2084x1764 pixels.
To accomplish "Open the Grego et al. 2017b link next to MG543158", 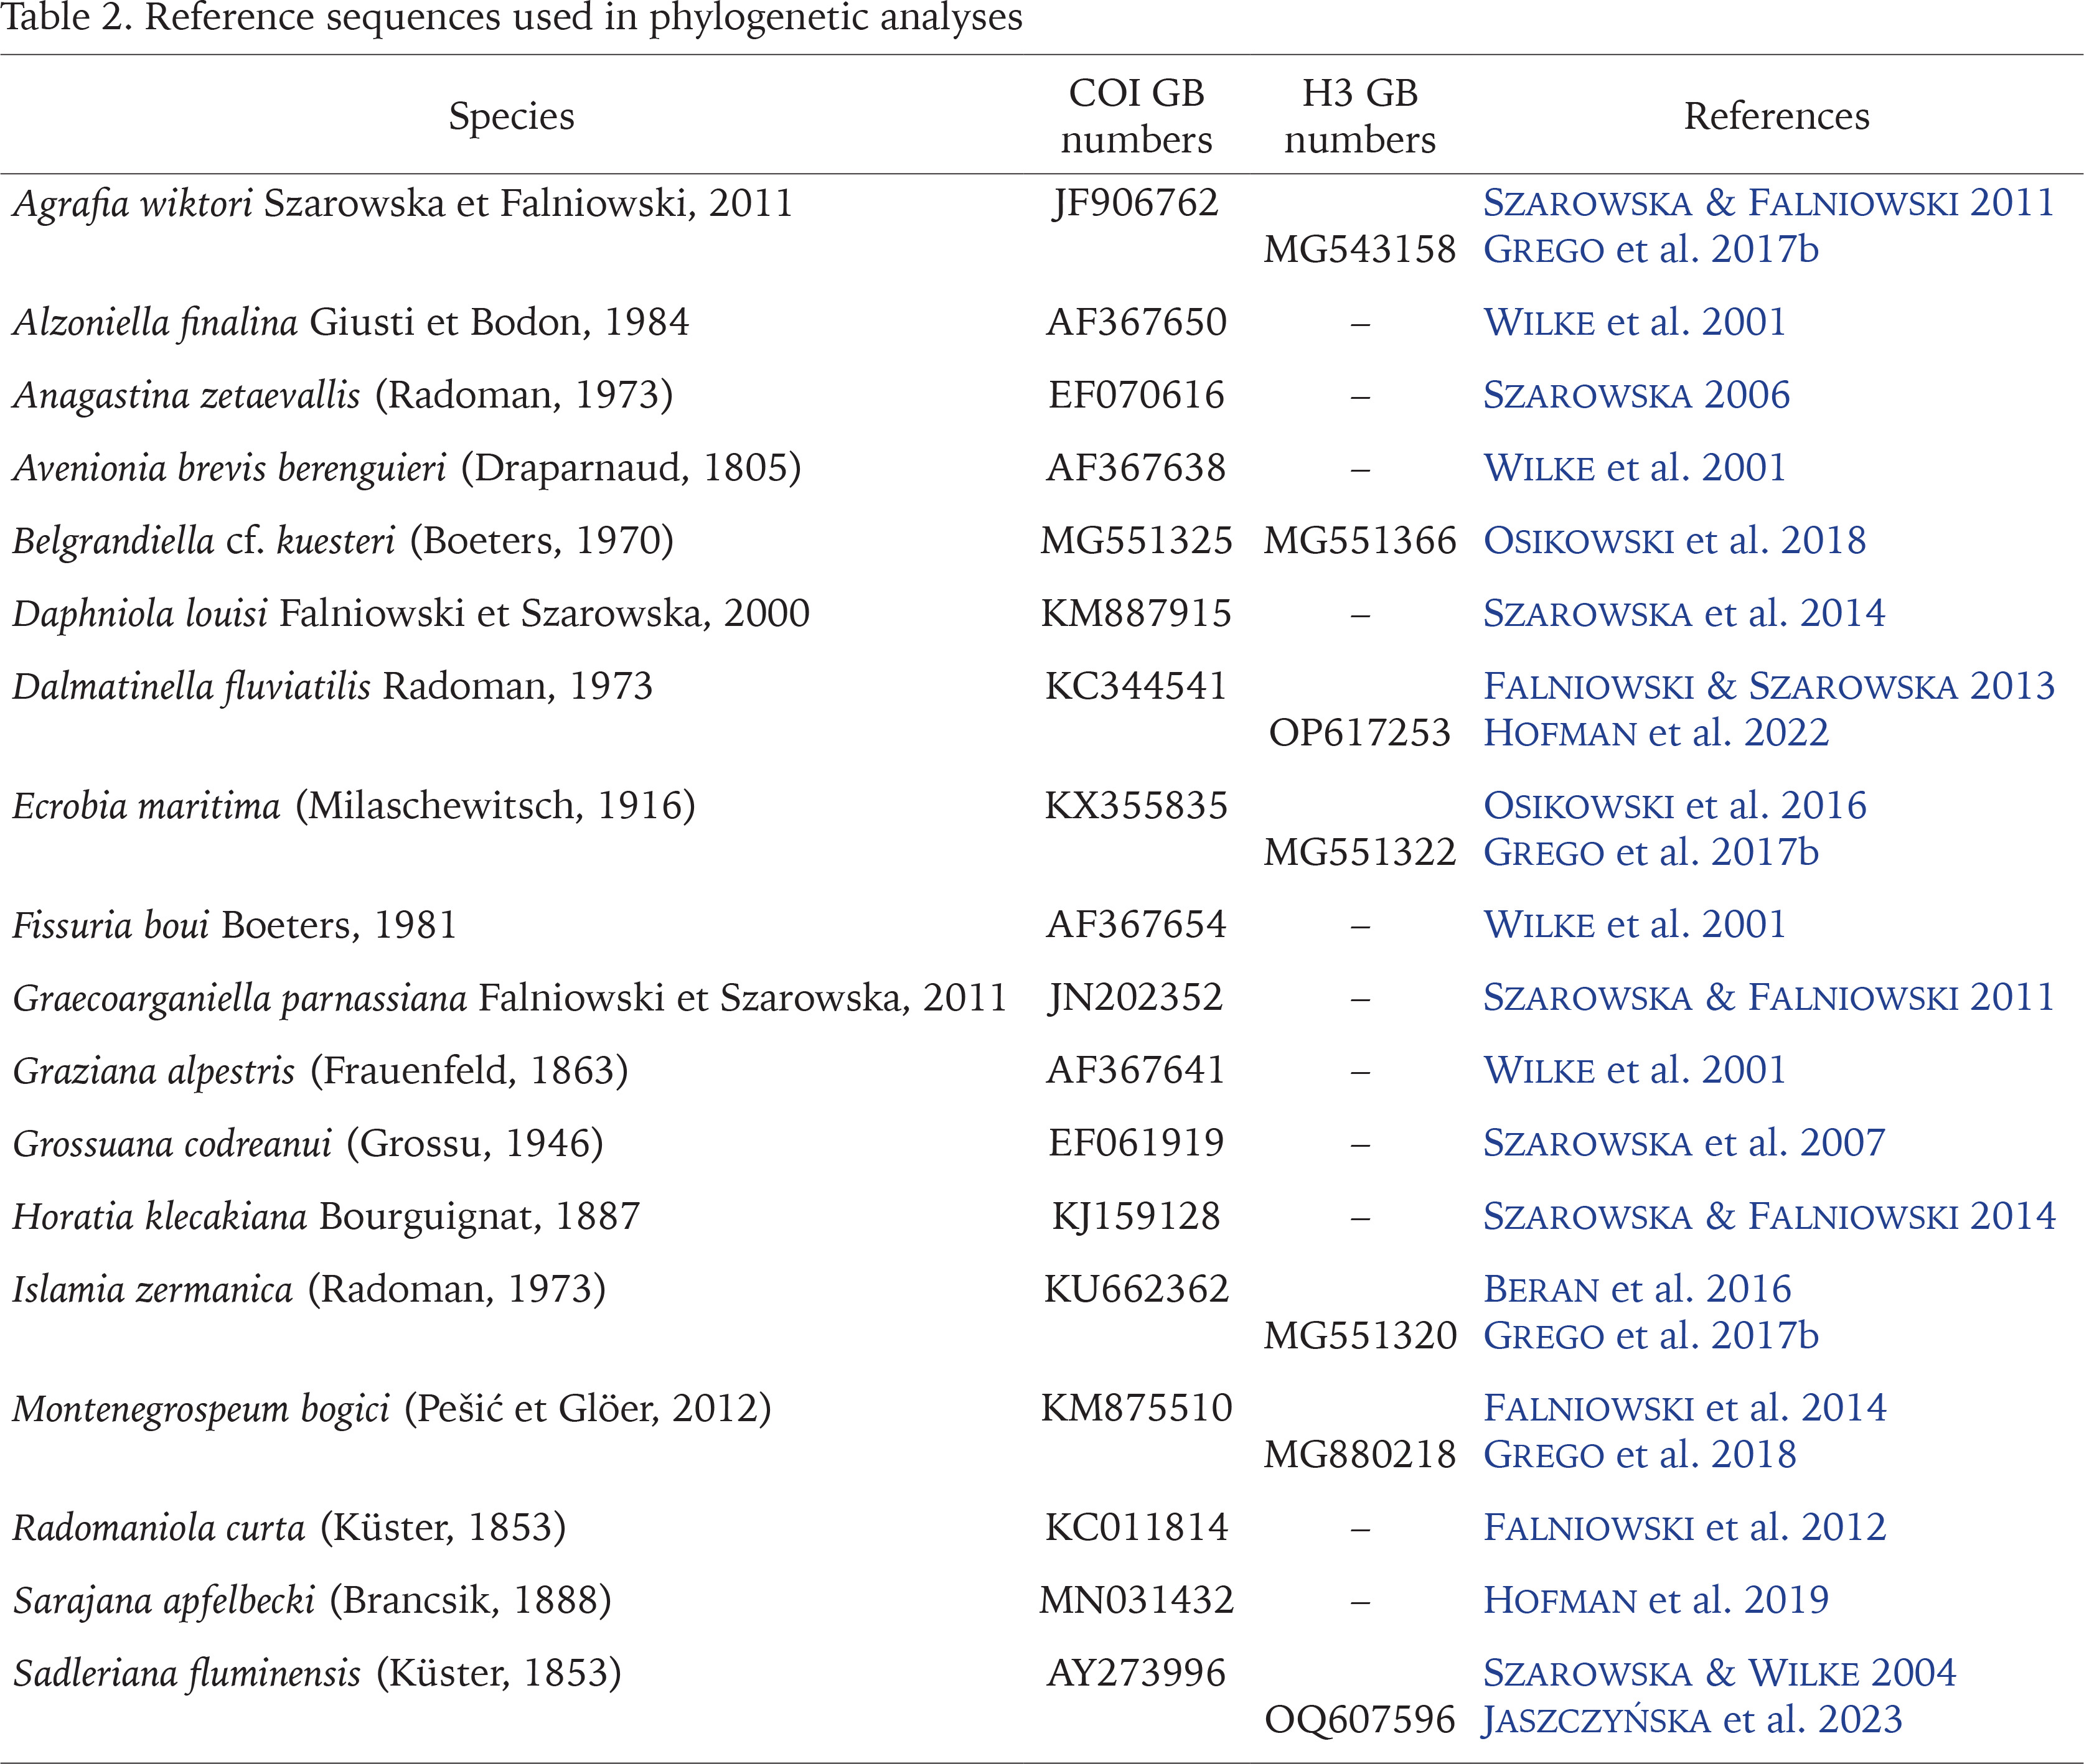I will click(x=1651, y=249).
